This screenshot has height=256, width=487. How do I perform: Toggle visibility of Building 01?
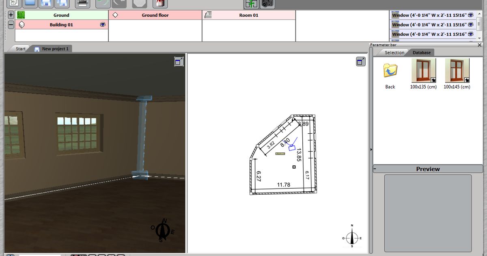click(103, 25)
